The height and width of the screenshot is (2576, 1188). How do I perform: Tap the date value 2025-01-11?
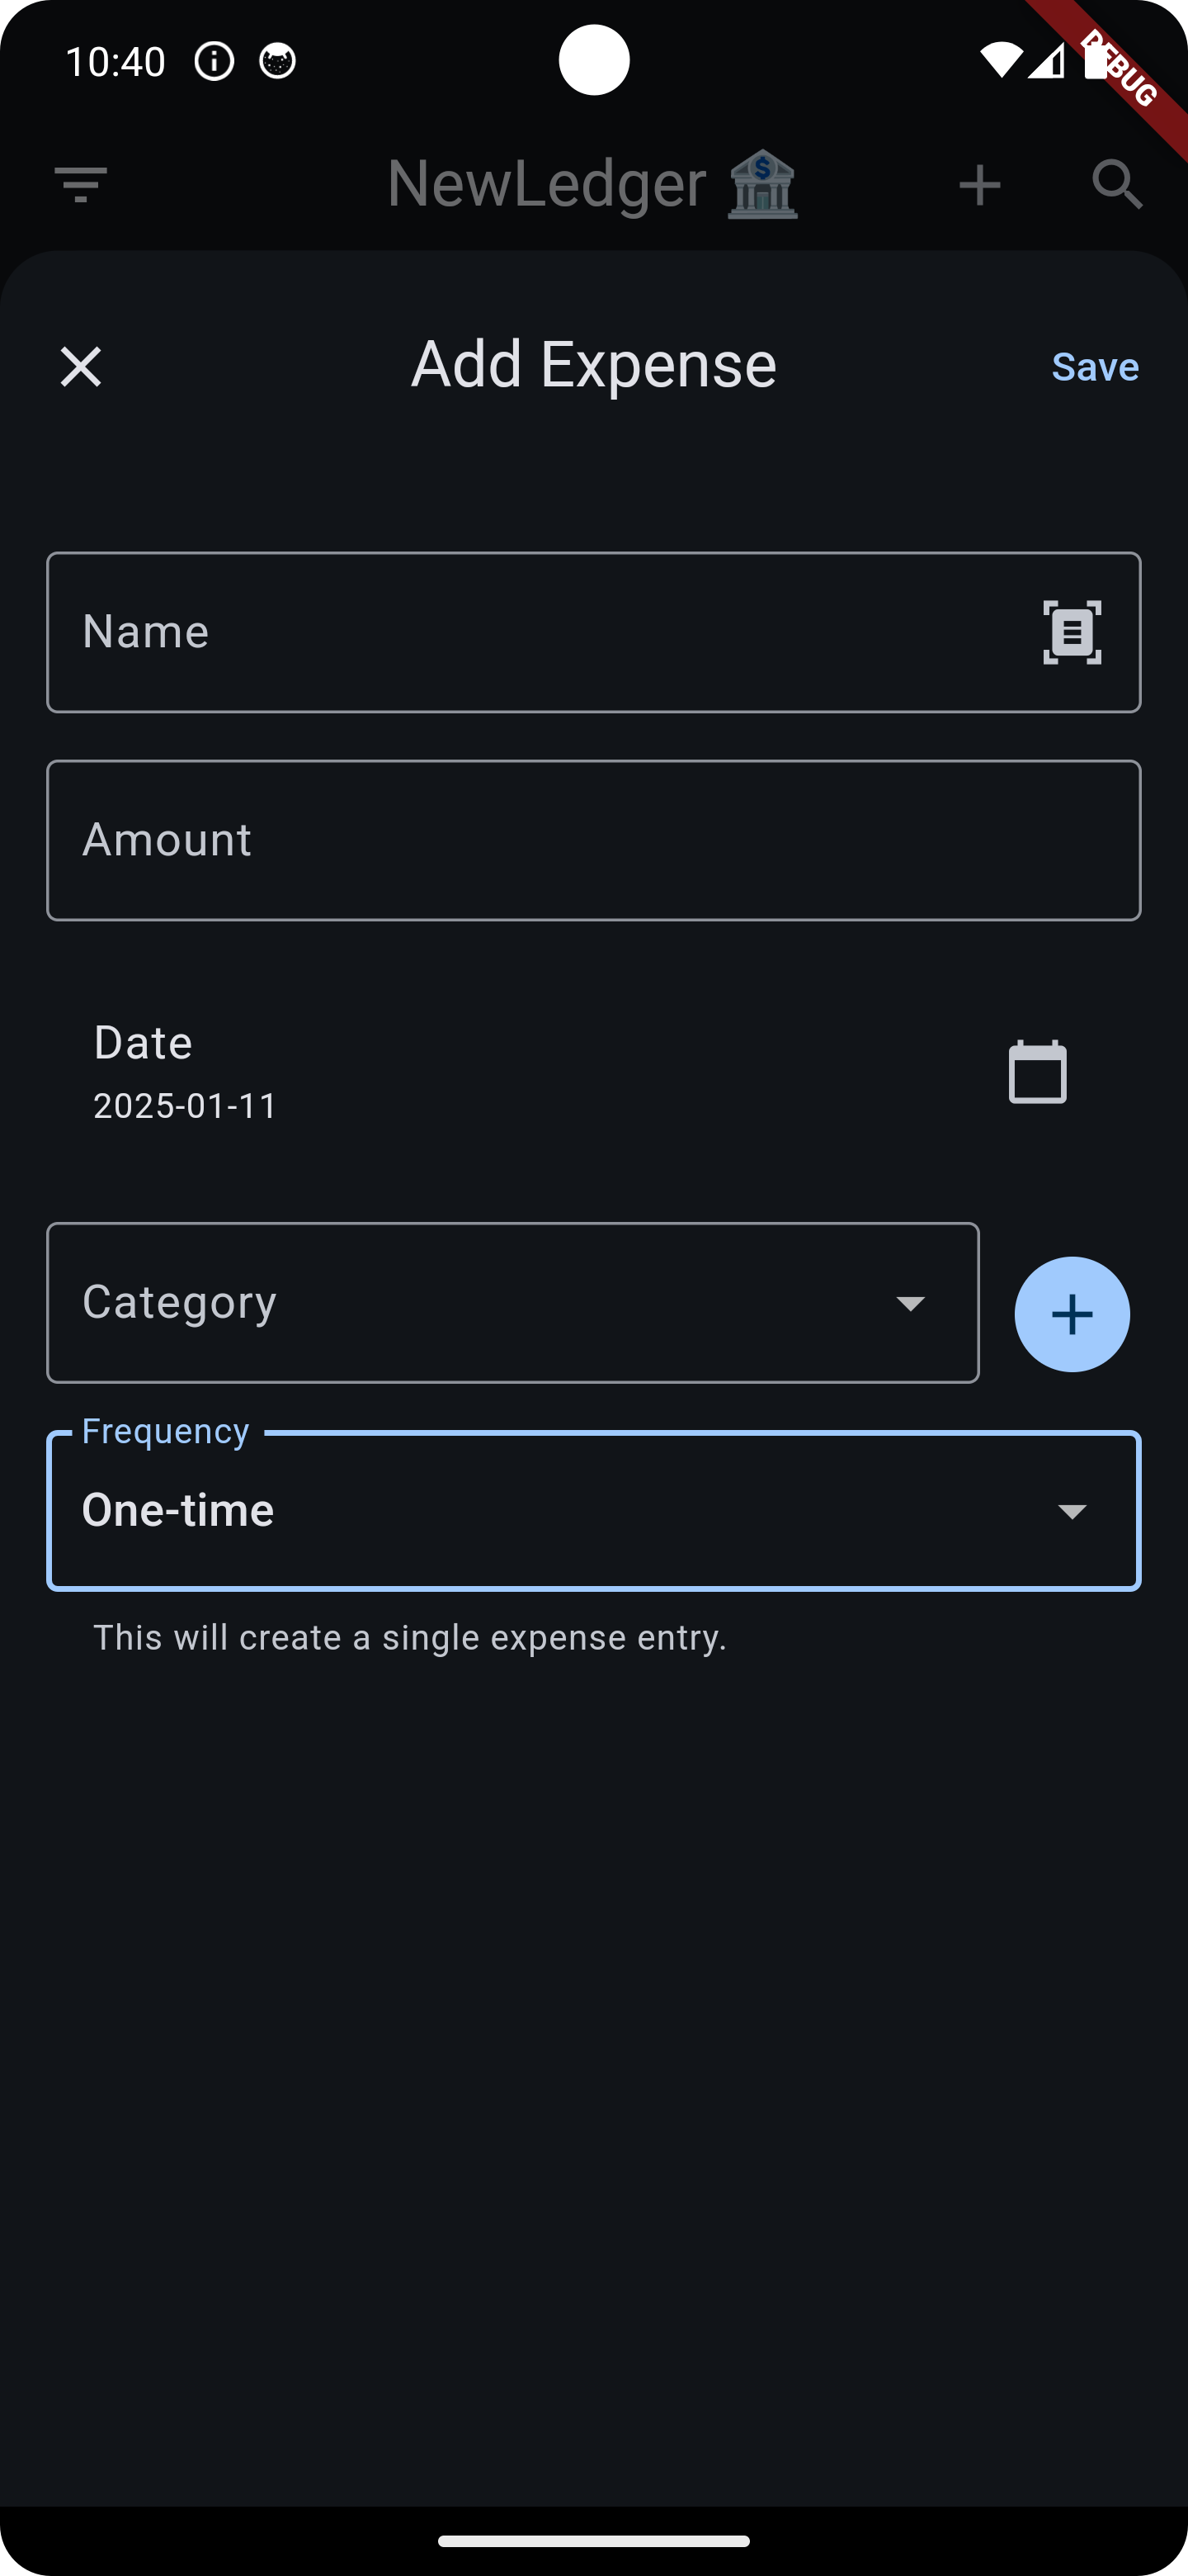tap(184, 1105)
